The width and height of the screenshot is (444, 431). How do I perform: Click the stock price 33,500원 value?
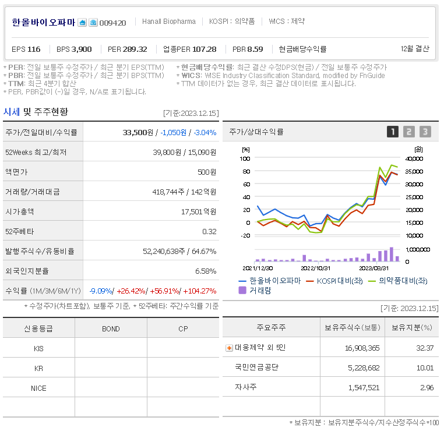138,132
